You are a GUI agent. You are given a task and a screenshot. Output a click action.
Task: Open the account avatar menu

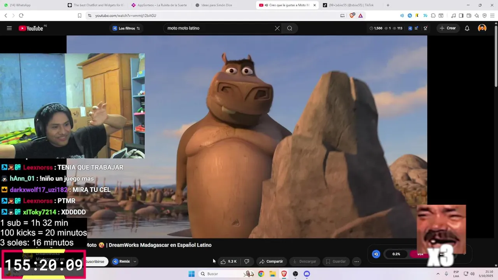[x=482, y=28]
